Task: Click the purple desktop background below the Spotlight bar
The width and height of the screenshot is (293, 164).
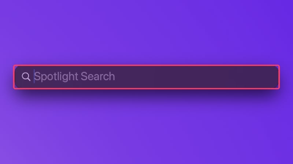Action: (146, 130)
